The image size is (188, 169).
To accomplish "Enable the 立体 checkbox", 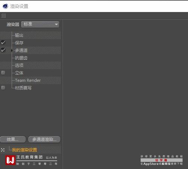I will point(3,72).
